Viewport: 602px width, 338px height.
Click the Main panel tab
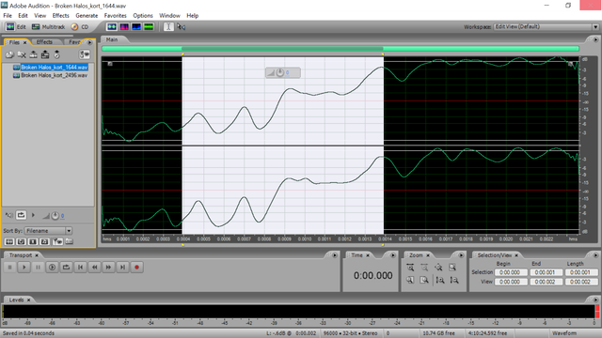112,39
